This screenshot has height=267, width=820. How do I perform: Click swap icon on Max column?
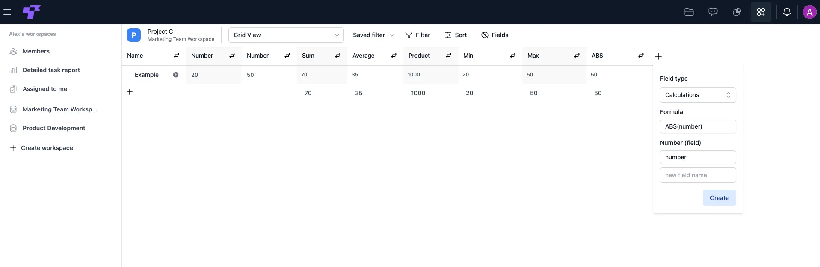pyautogui.click(x=577, y=56)
